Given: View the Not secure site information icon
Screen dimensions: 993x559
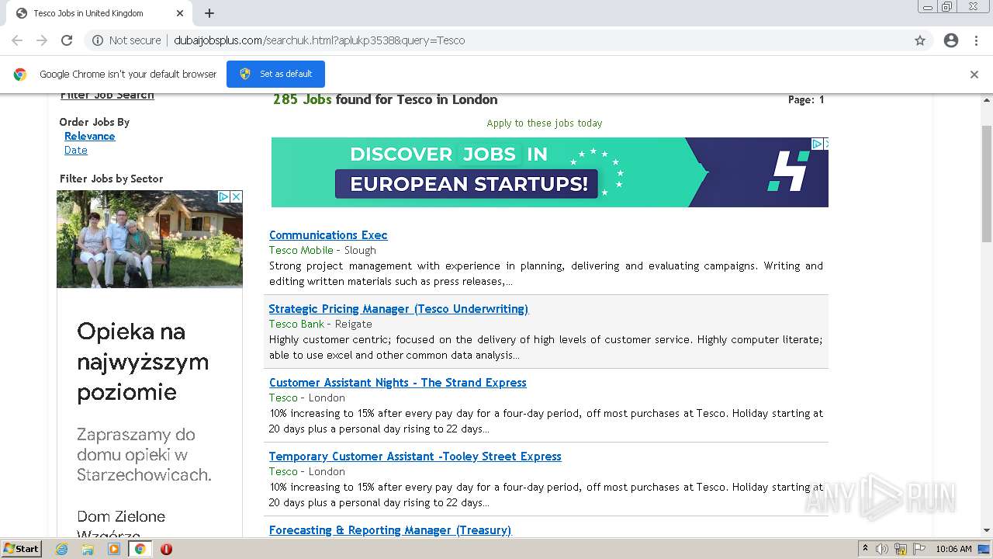Looking at the screenshot, I should click(x=98, y=40).
